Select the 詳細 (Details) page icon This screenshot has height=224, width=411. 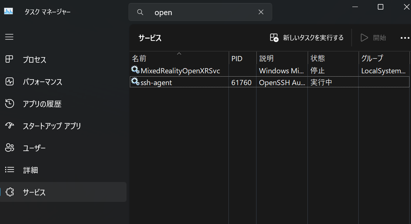[9, 170]
